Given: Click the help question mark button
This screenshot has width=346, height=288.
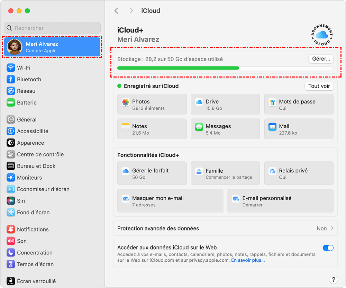Looking at the screenshot, I should pyautogui.click(x=333, y=279).
